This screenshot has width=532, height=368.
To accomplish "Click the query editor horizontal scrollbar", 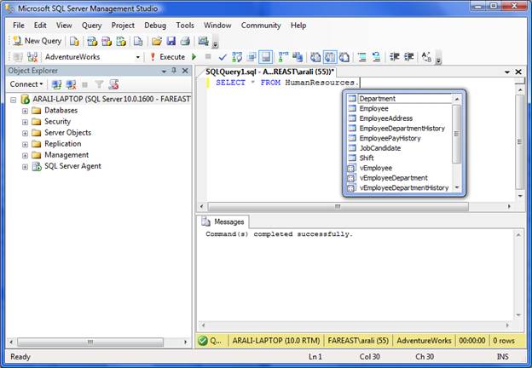I will pyautogui.click(x=338, y=206).
